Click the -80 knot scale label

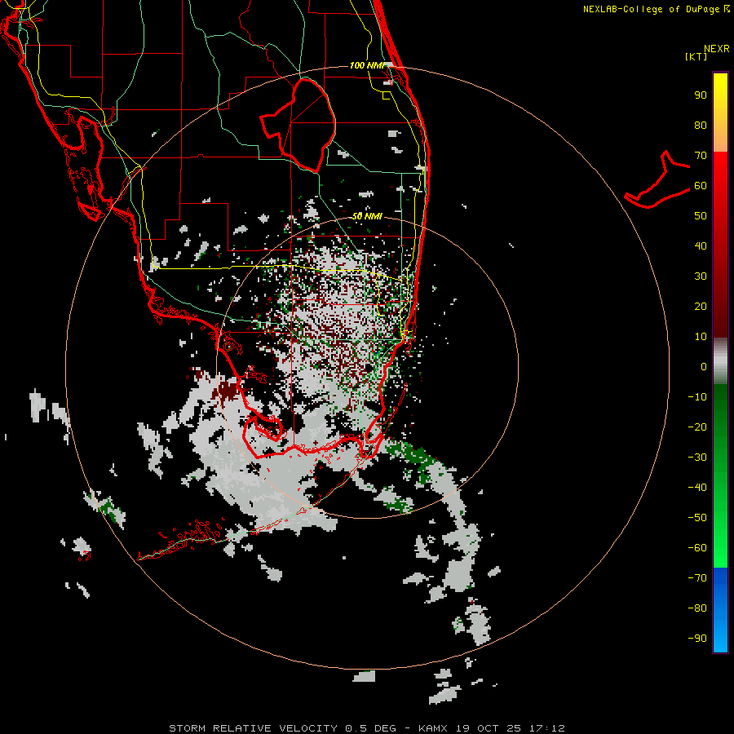click(x=697, y=608)
